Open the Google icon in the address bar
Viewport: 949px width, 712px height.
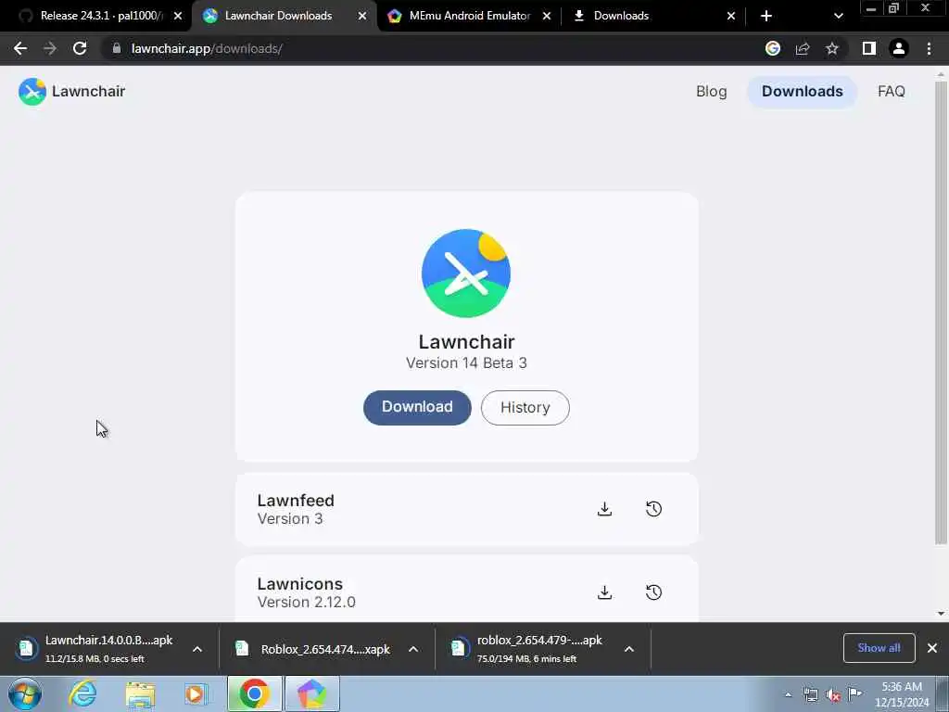coord(772,48)
